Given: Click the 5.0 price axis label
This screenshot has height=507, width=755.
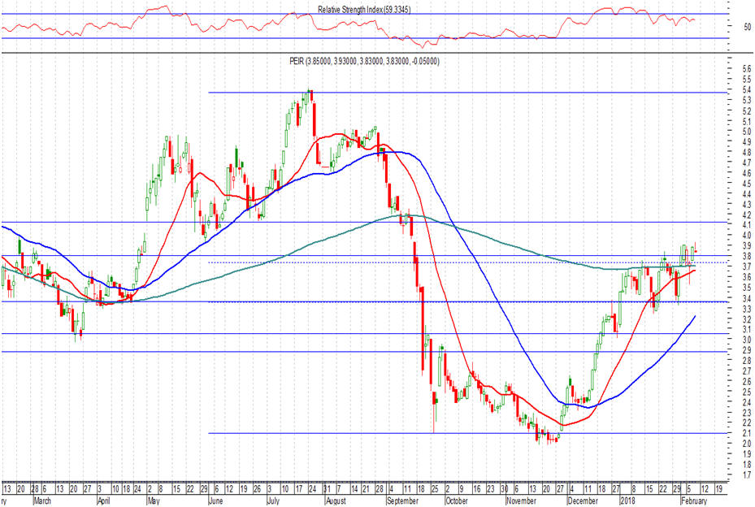Looking at the screenshot, I should (x=747, y=132).
